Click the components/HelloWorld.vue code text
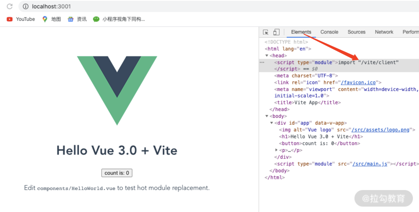 [76, 188]
